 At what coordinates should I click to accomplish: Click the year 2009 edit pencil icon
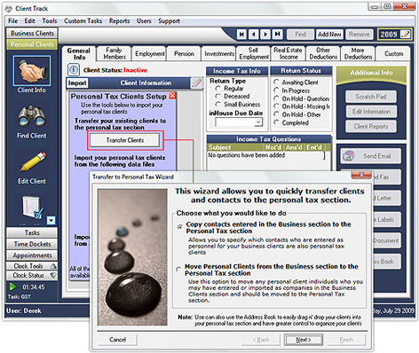(405, 35)
